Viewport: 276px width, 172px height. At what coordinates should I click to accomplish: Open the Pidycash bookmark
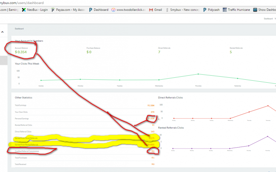tap(211, 10)
